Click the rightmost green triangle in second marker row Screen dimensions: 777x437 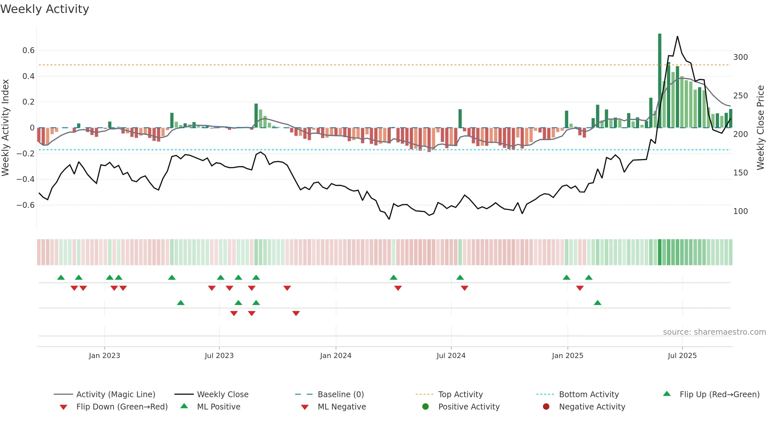(x=598, y=303)
